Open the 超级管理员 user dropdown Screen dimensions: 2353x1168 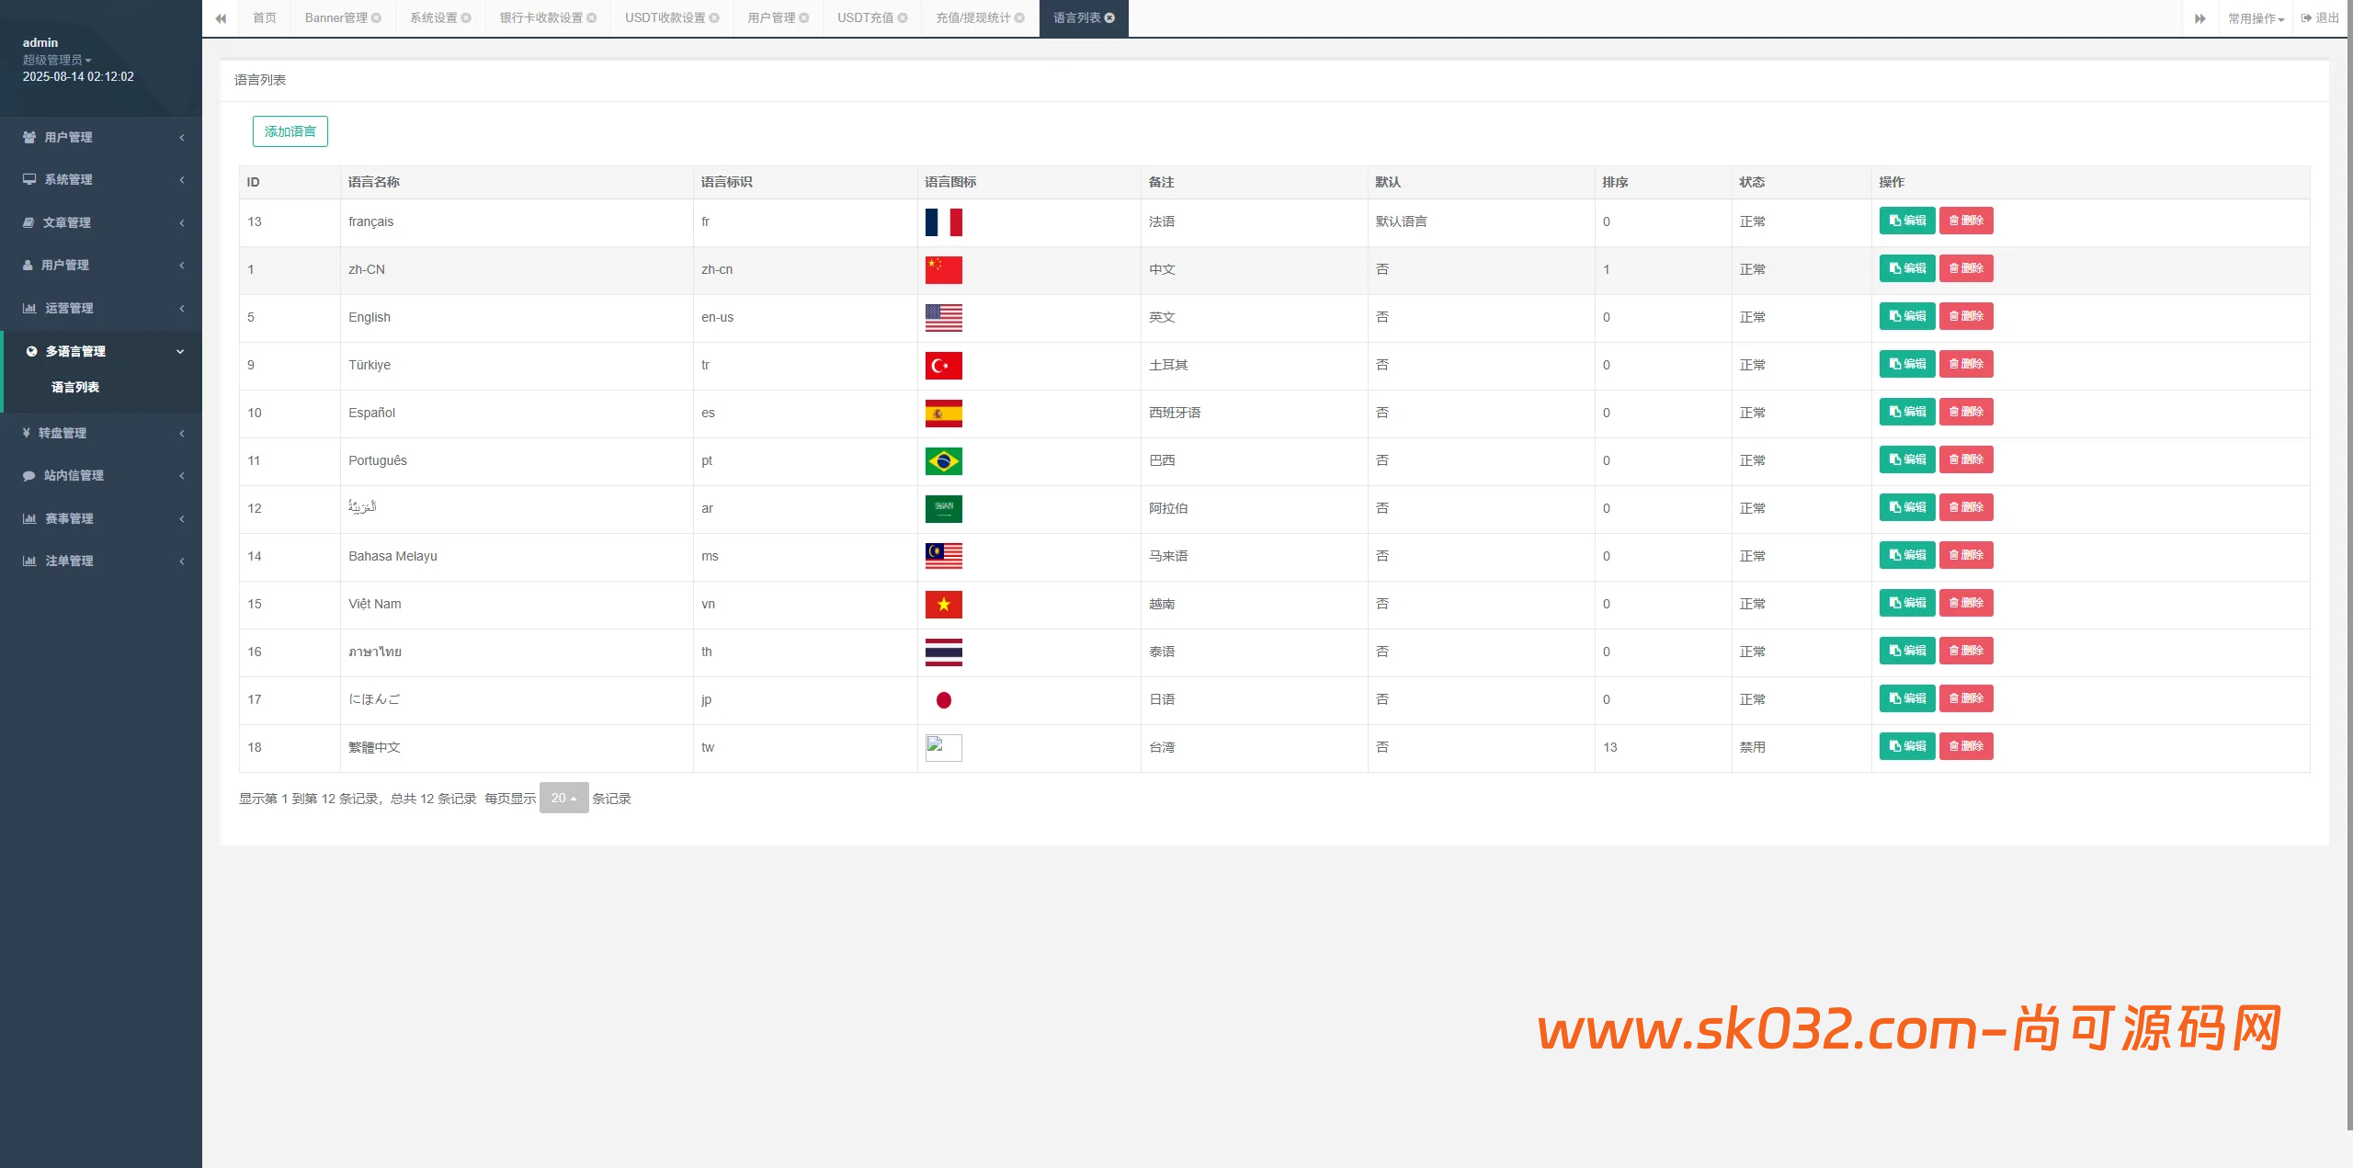coord(57,60)
